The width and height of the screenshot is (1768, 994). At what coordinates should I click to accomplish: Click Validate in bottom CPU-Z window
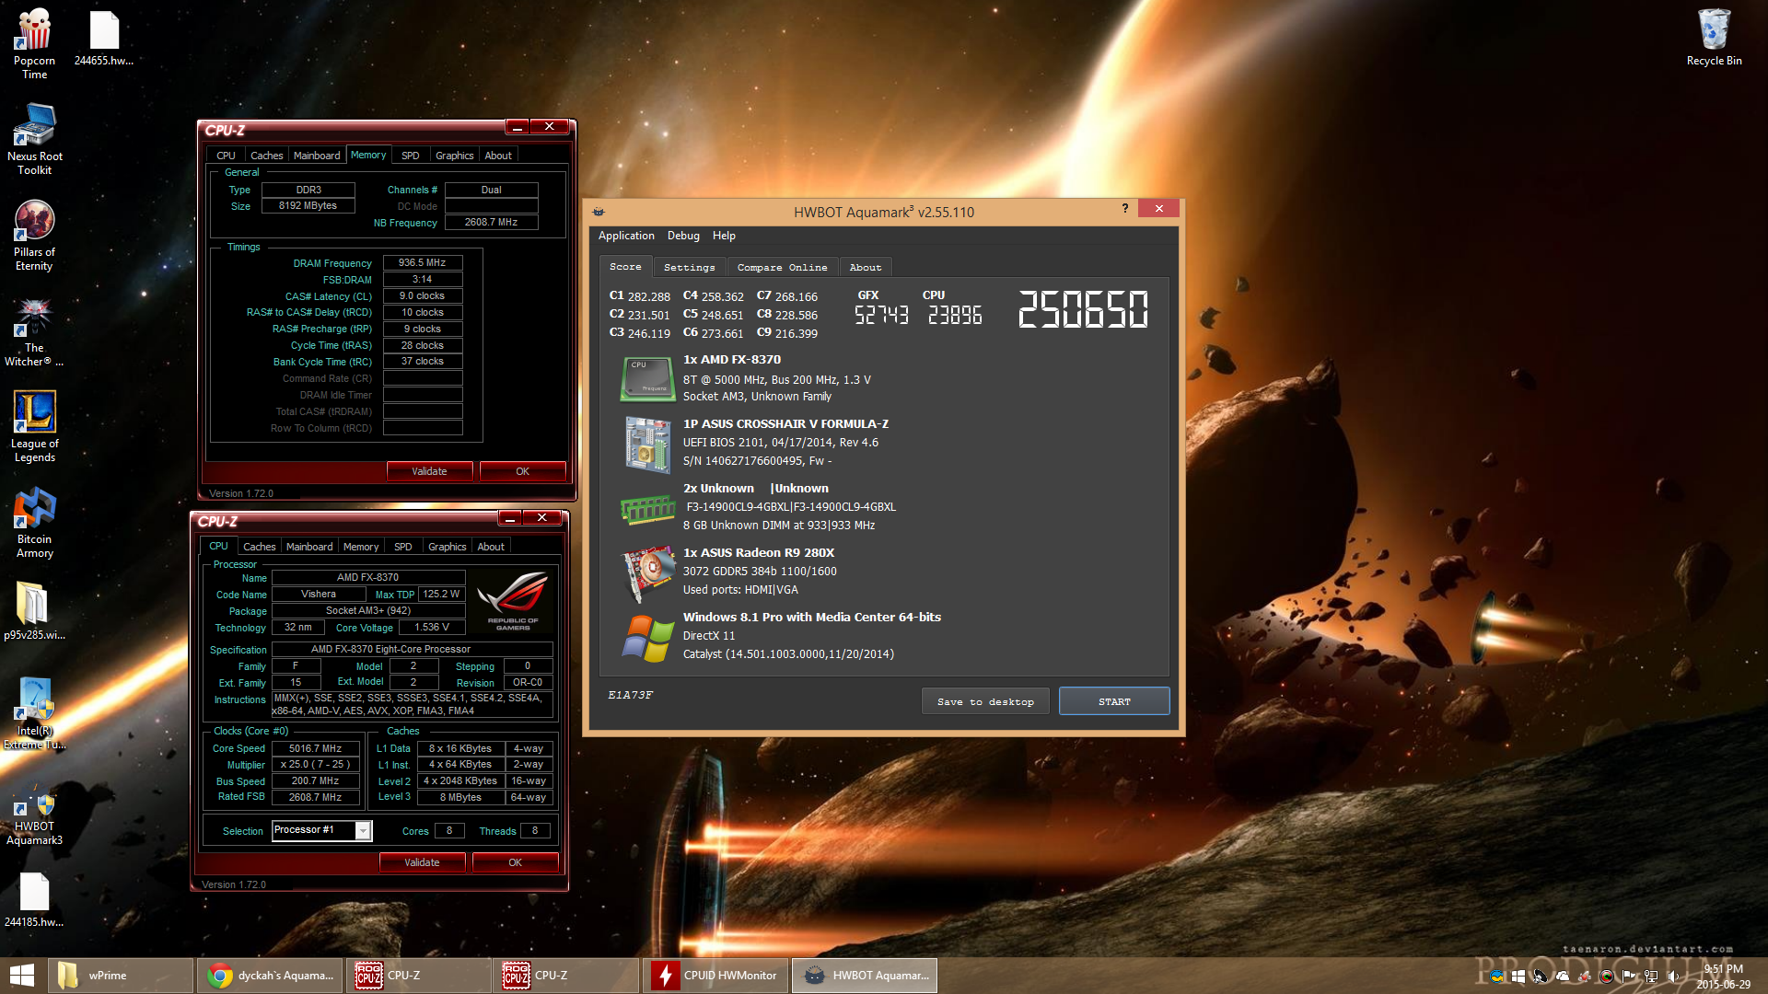(422, 862)
